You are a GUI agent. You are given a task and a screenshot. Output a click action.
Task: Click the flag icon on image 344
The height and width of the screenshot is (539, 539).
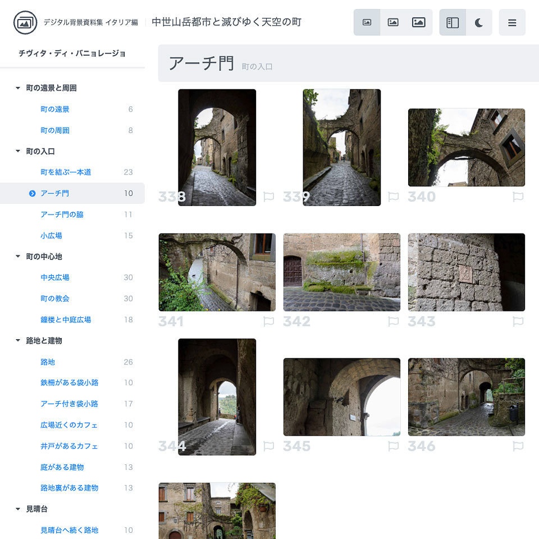point(268,447)
